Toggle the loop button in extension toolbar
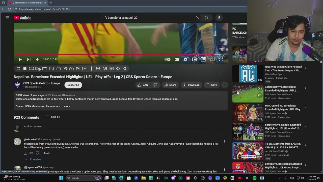This screenshot has width=323, height=182. [18, 69]
